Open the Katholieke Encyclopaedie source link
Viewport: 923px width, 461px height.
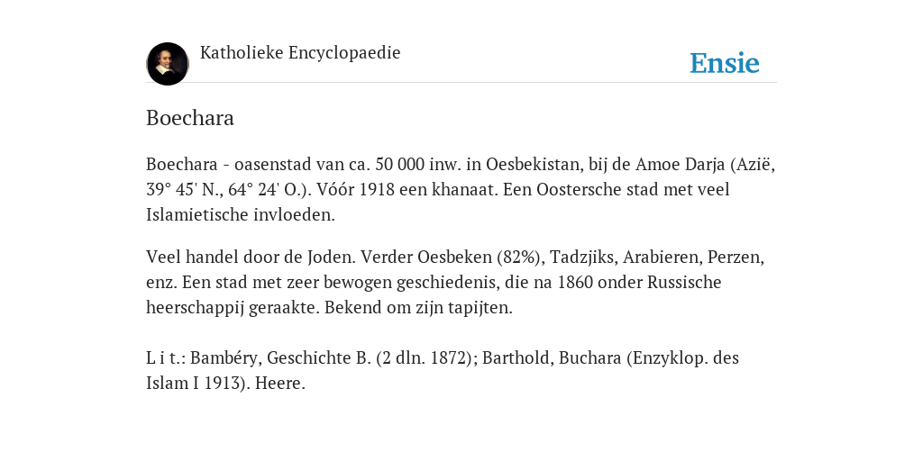pos(300,53)
